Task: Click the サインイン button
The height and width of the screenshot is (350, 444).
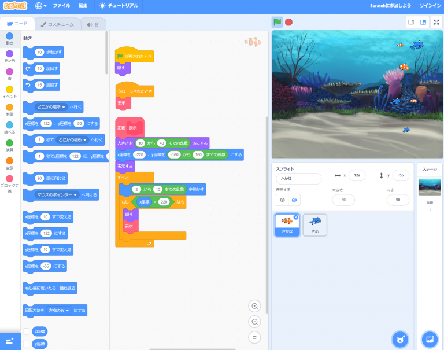Action: click(x=430, y=6)
